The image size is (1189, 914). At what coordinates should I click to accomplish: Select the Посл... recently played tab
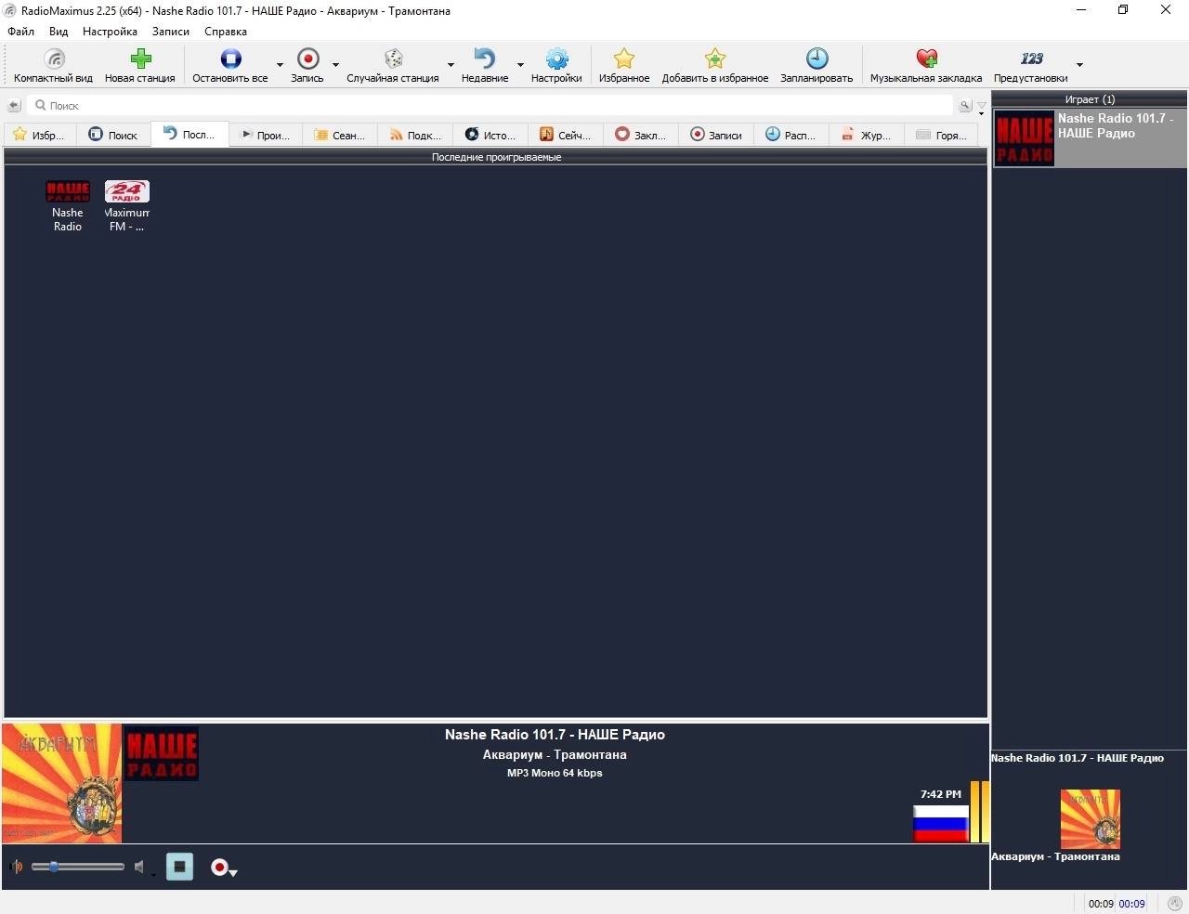pyautogui.click(x=189, y=135)
